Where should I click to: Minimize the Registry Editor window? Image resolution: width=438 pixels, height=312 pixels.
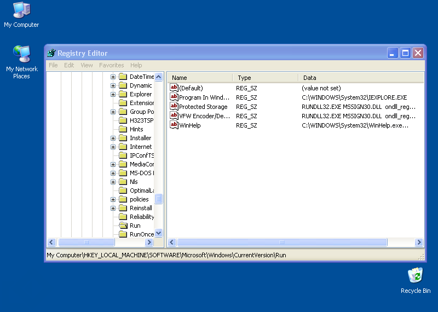pyautogui.click(x=392, y=53)
